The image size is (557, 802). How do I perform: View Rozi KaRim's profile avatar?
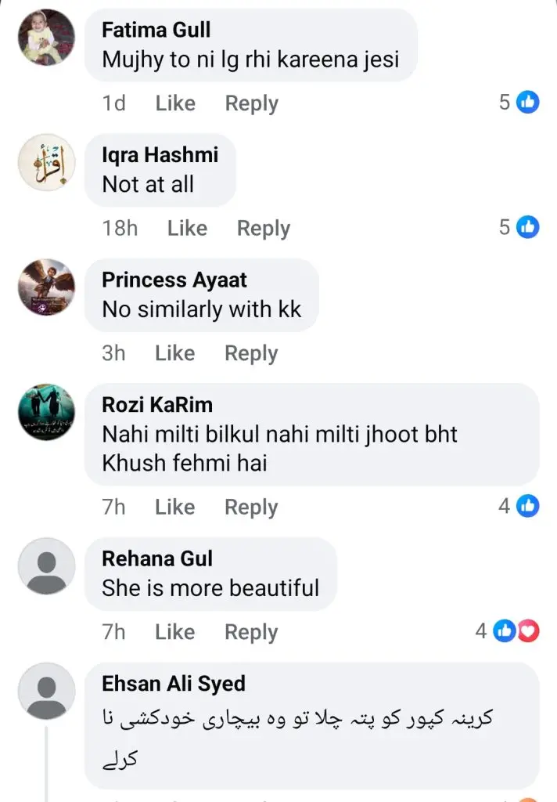pos(46,412)
